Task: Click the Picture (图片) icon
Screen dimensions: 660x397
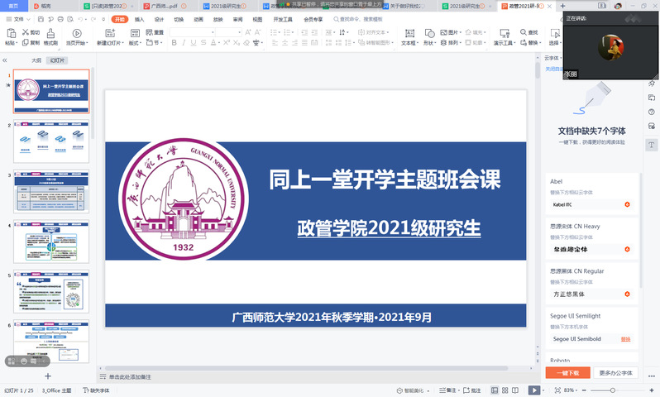Action: 443,32
